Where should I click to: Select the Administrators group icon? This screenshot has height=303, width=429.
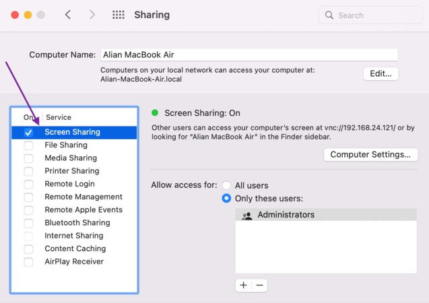pos(246,215)
